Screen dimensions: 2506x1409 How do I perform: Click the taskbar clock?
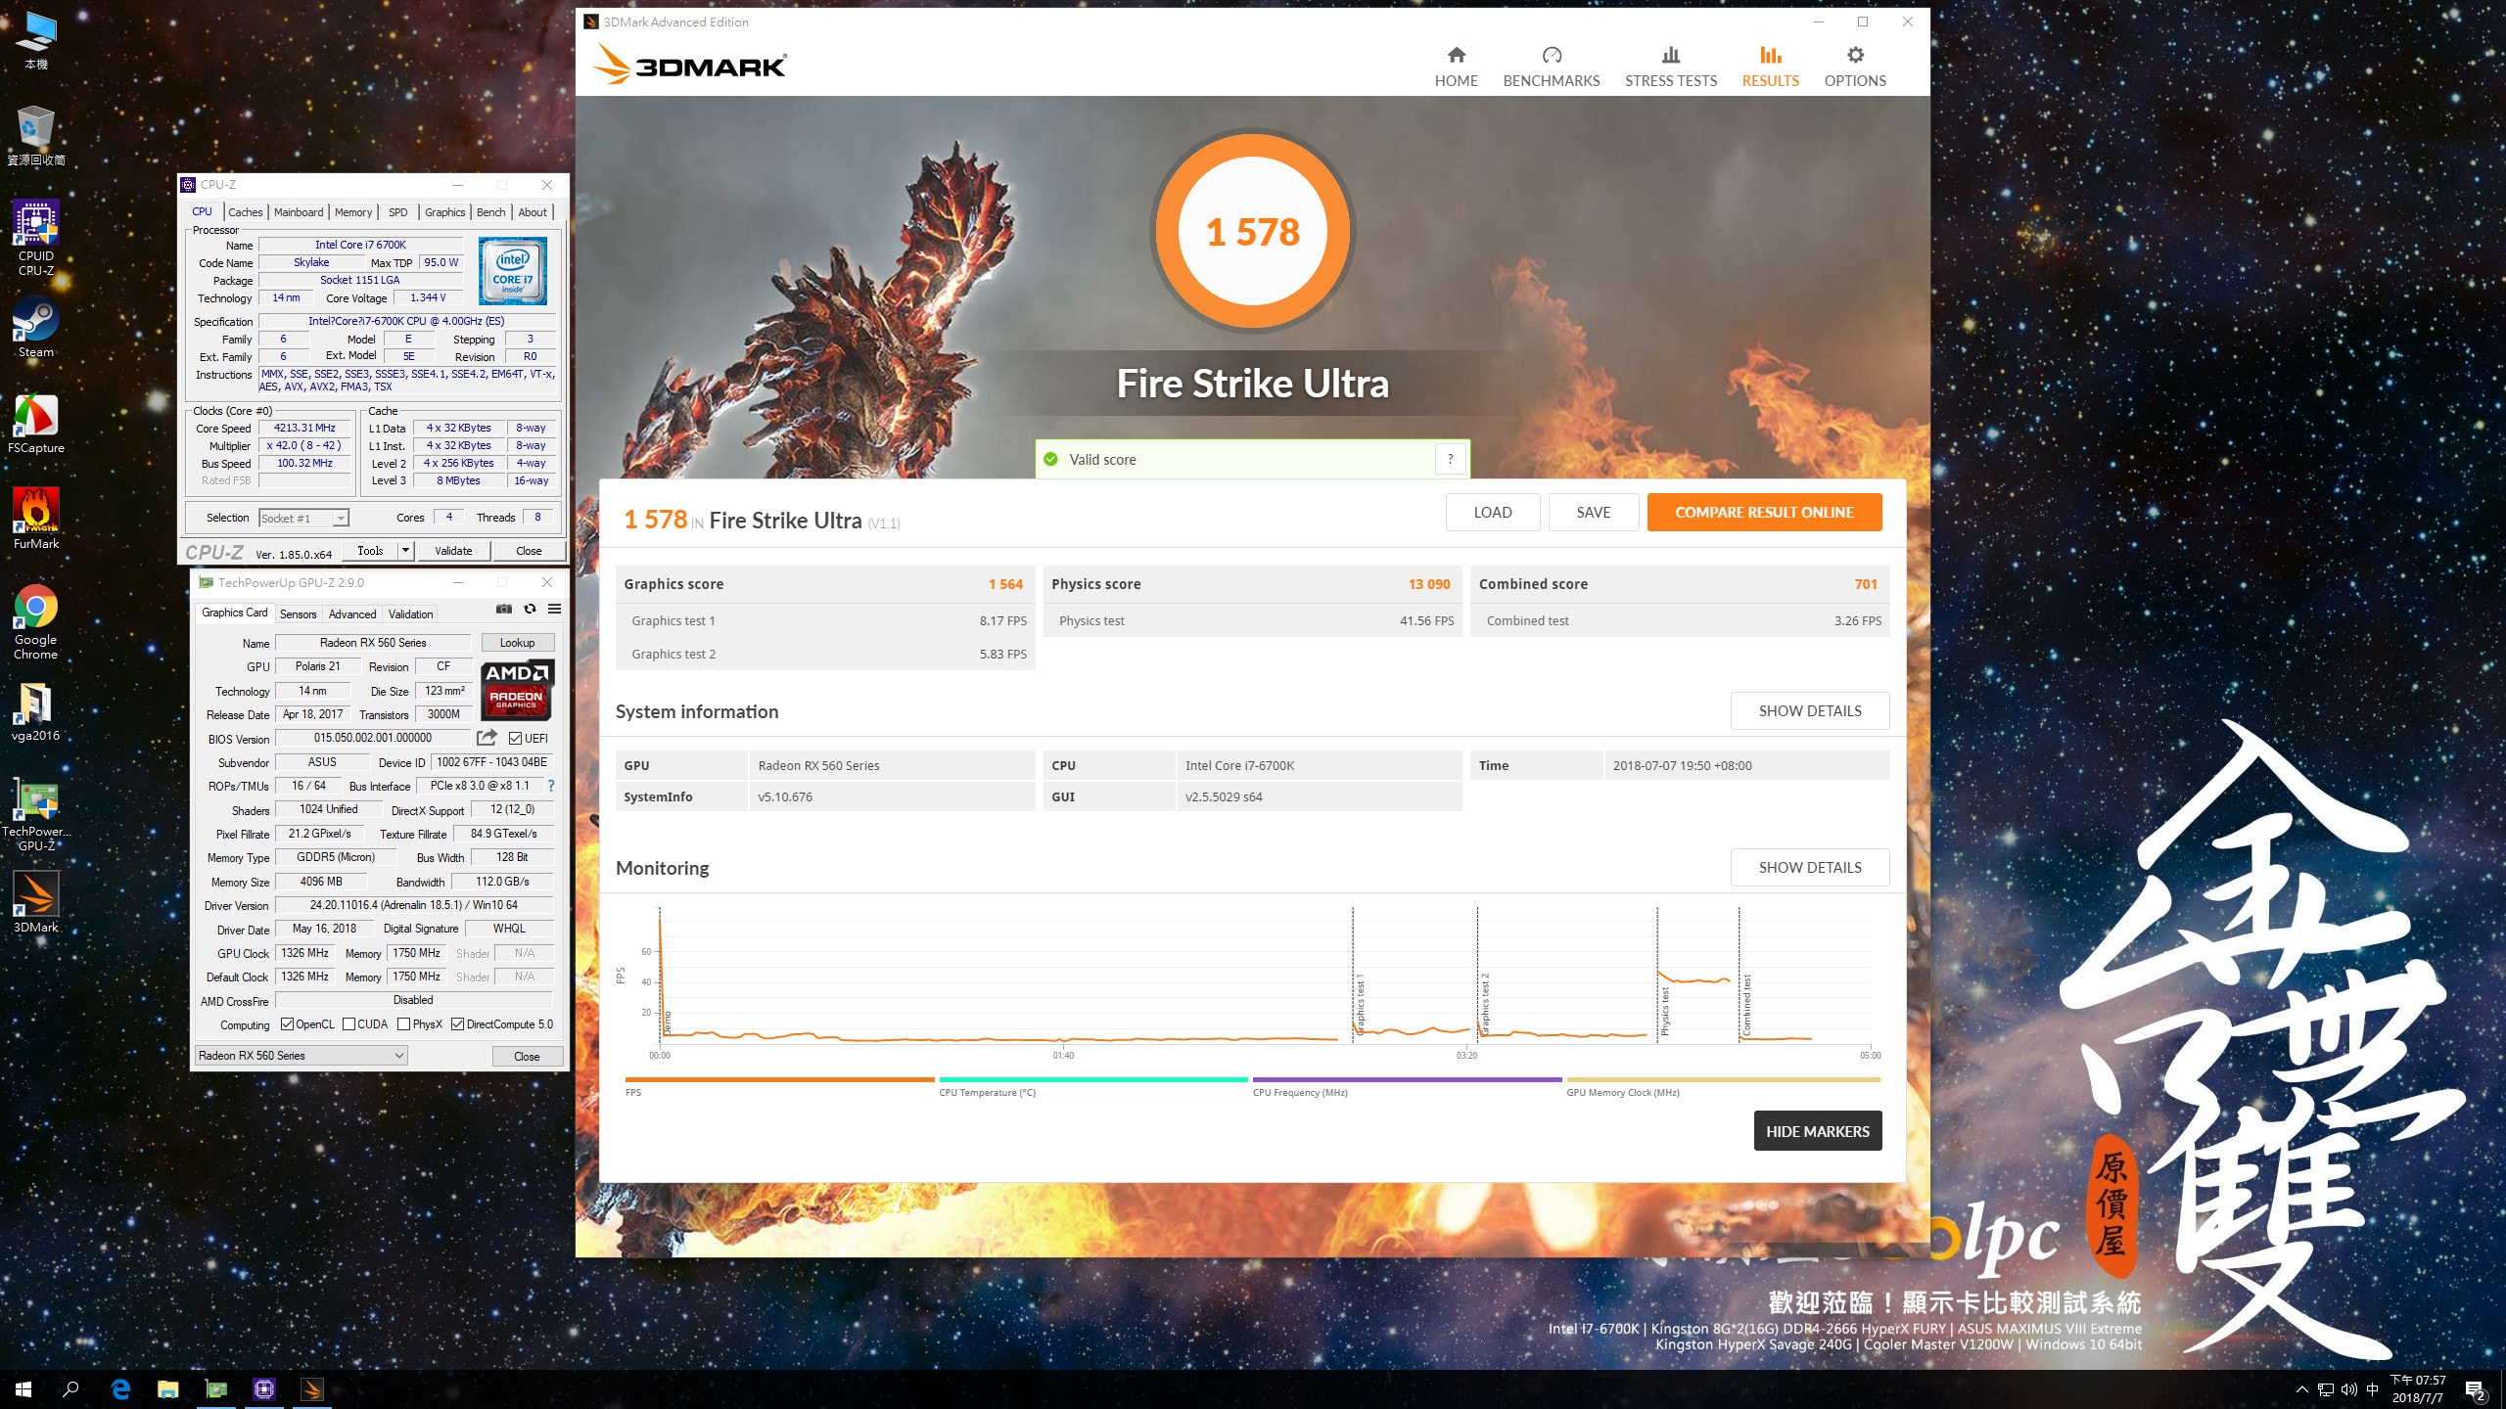2417,1389
